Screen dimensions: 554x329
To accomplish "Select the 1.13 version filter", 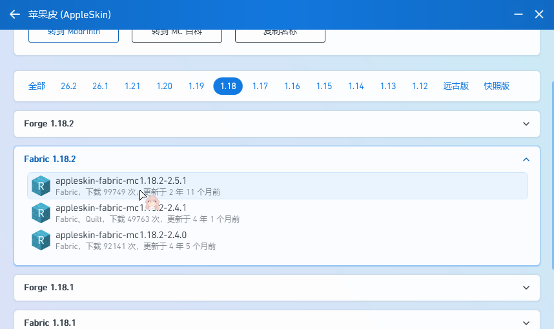I will (388, 86).
